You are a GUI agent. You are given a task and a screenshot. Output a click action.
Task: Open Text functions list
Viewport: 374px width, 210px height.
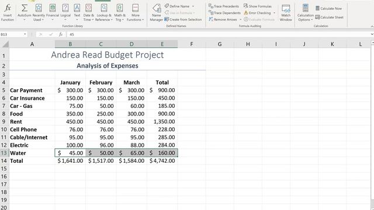click(77, 13)
